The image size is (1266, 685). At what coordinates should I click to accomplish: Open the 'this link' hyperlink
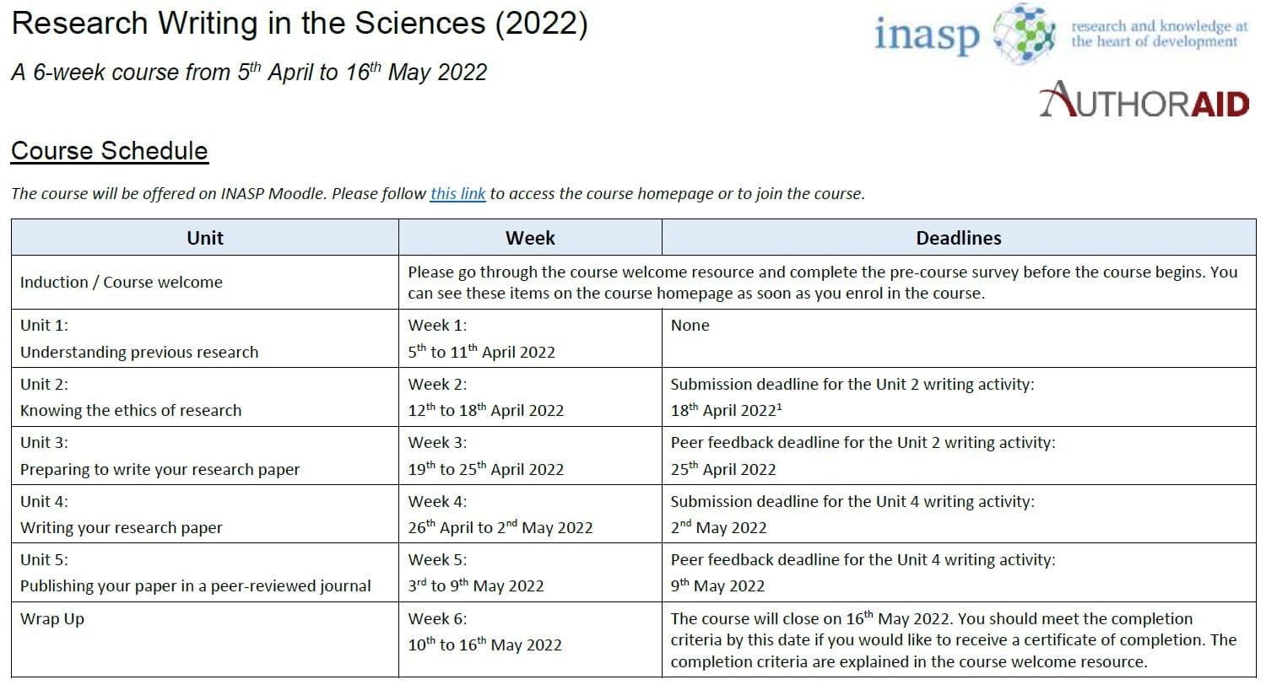pos(457,194)
